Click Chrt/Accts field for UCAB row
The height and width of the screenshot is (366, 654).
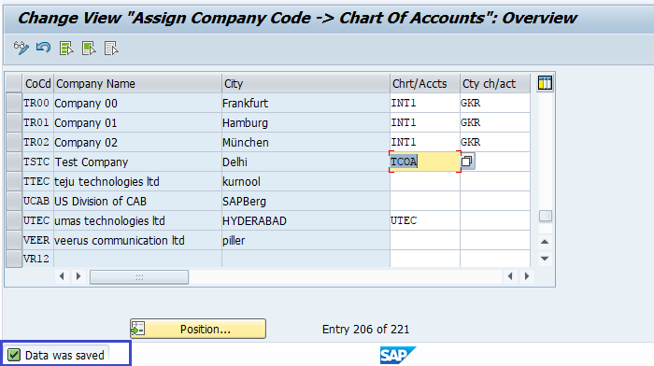[x=425, y=201]
